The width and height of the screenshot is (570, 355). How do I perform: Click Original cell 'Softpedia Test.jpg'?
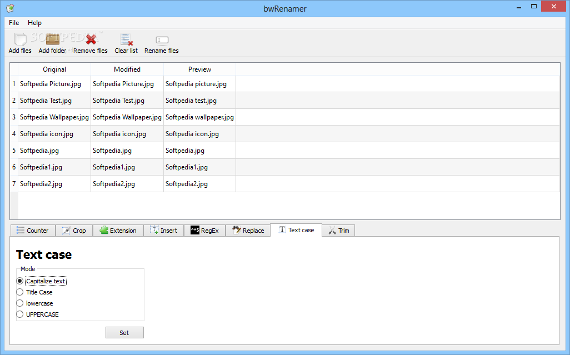54,101
